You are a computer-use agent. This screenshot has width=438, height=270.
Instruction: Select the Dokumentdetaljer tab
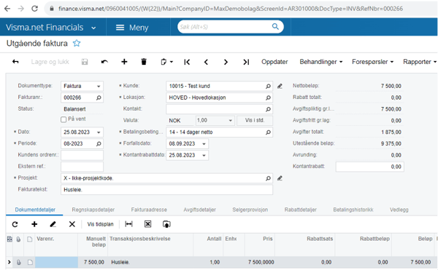click(x=35, y=210)
